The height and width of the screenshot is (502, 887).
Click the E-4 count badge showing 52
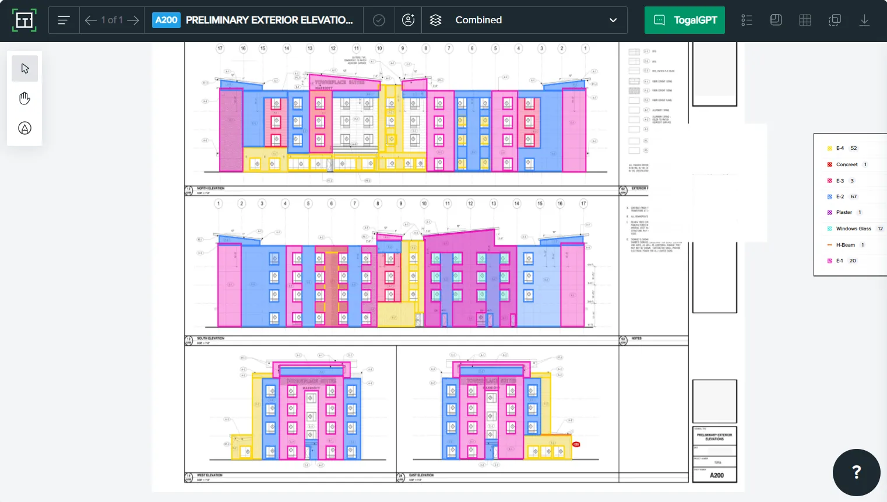(x=854, y=149)
